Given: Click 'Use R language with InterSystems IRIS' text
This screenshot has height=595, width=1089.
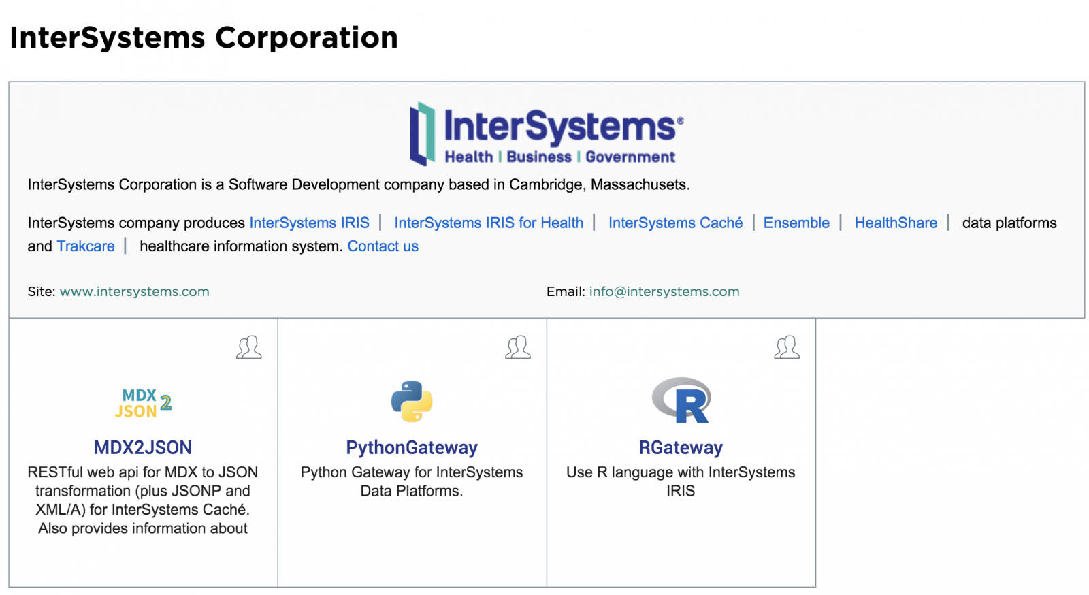Looking at the screenshot, I should (681, 482).
